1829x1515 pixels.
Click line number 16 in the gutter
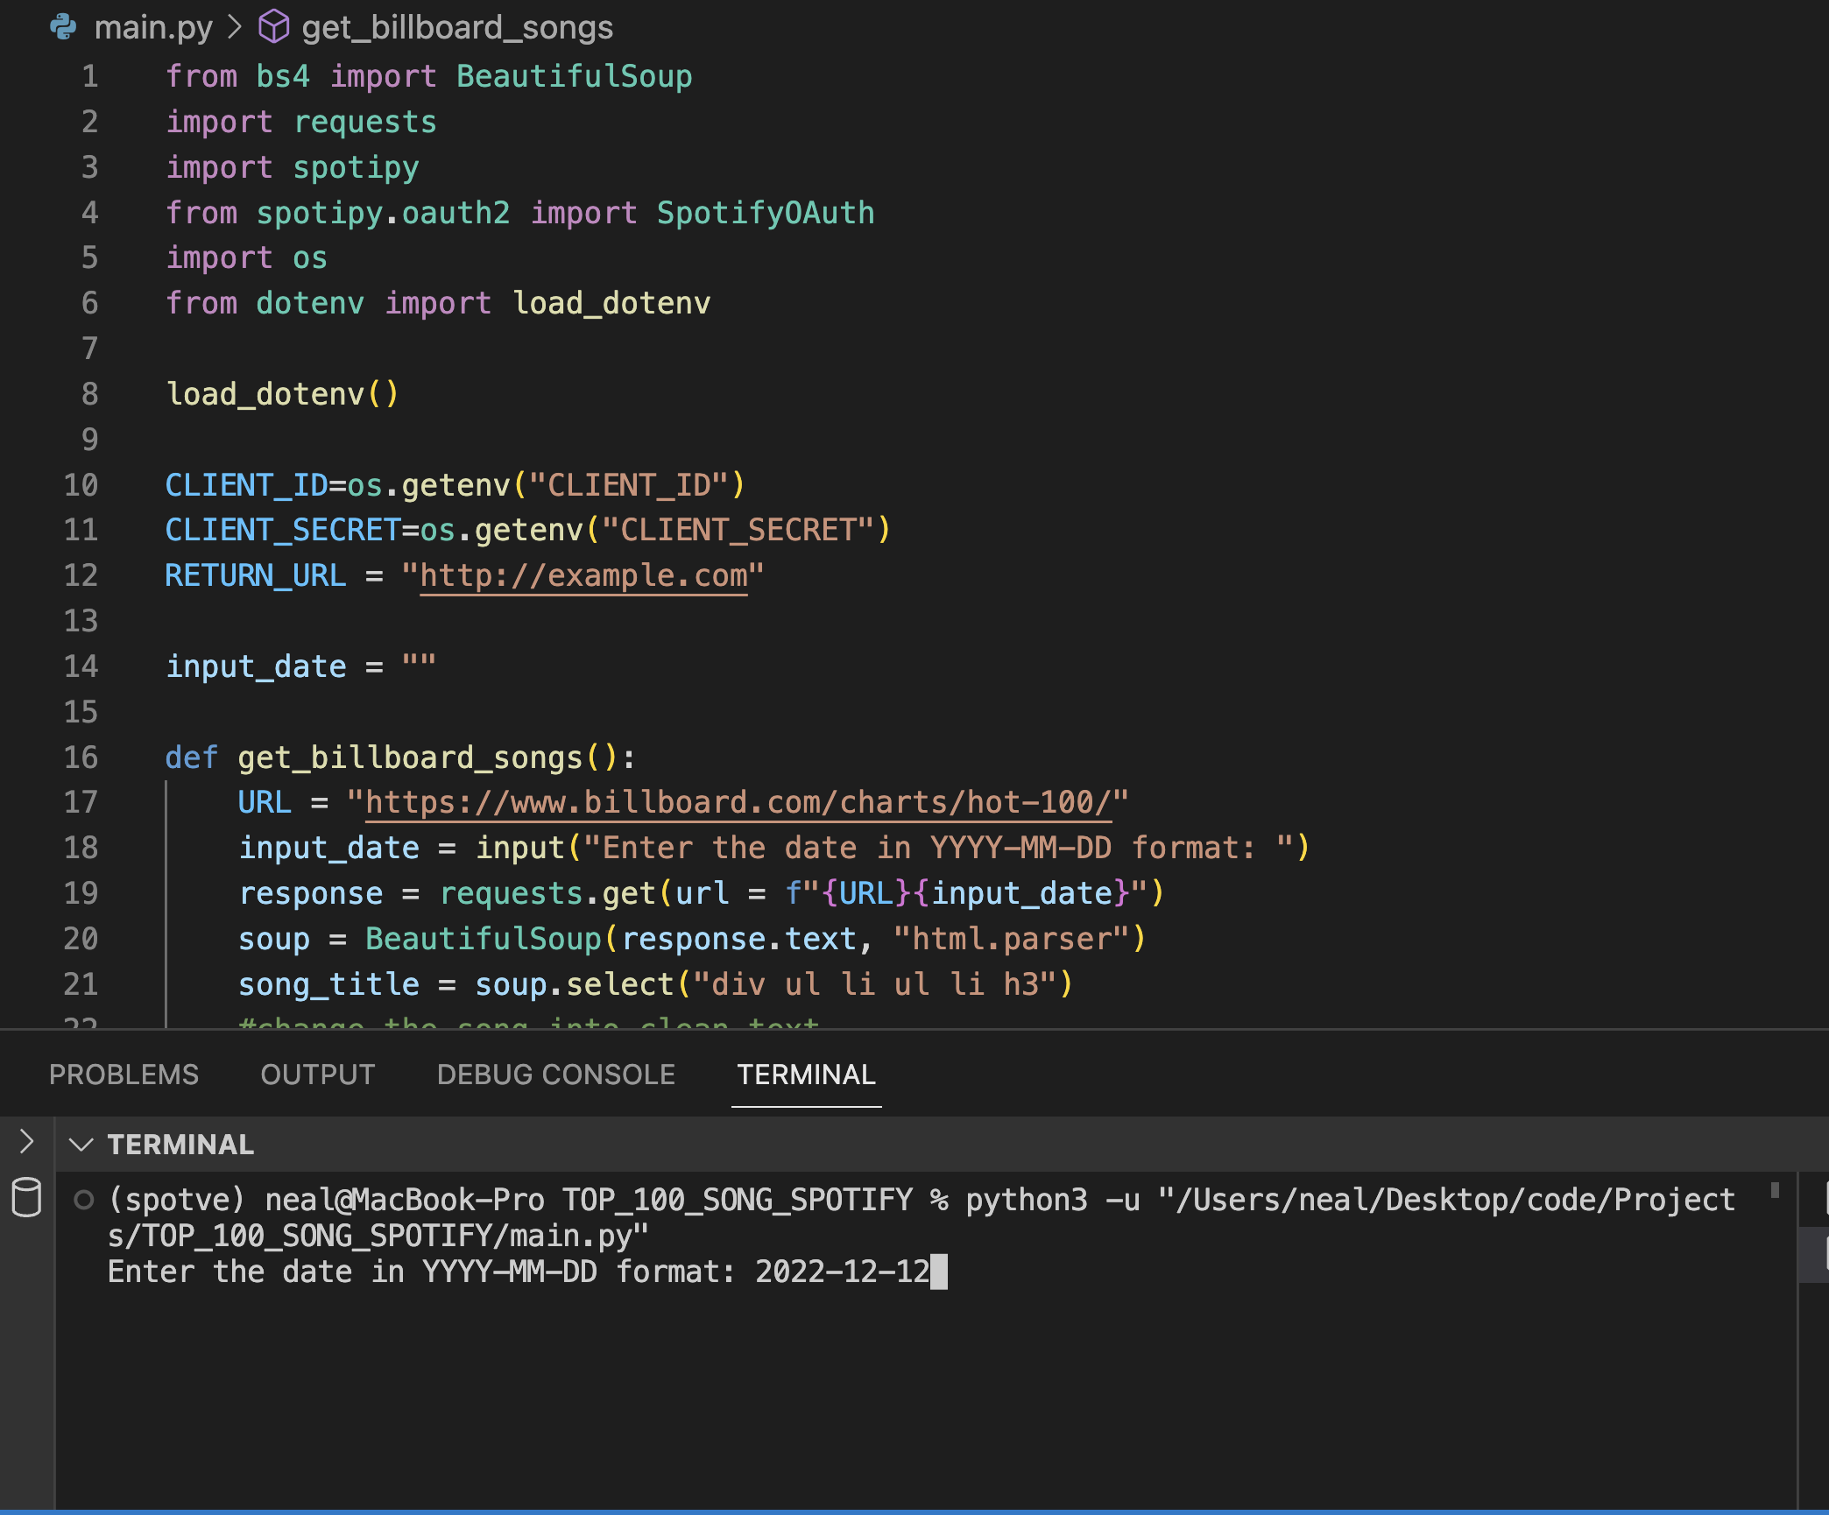81,757
